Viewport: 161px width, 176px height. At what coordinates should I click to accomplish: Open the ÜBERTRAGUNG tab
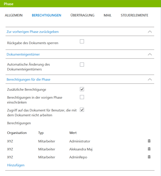point(82,15)
